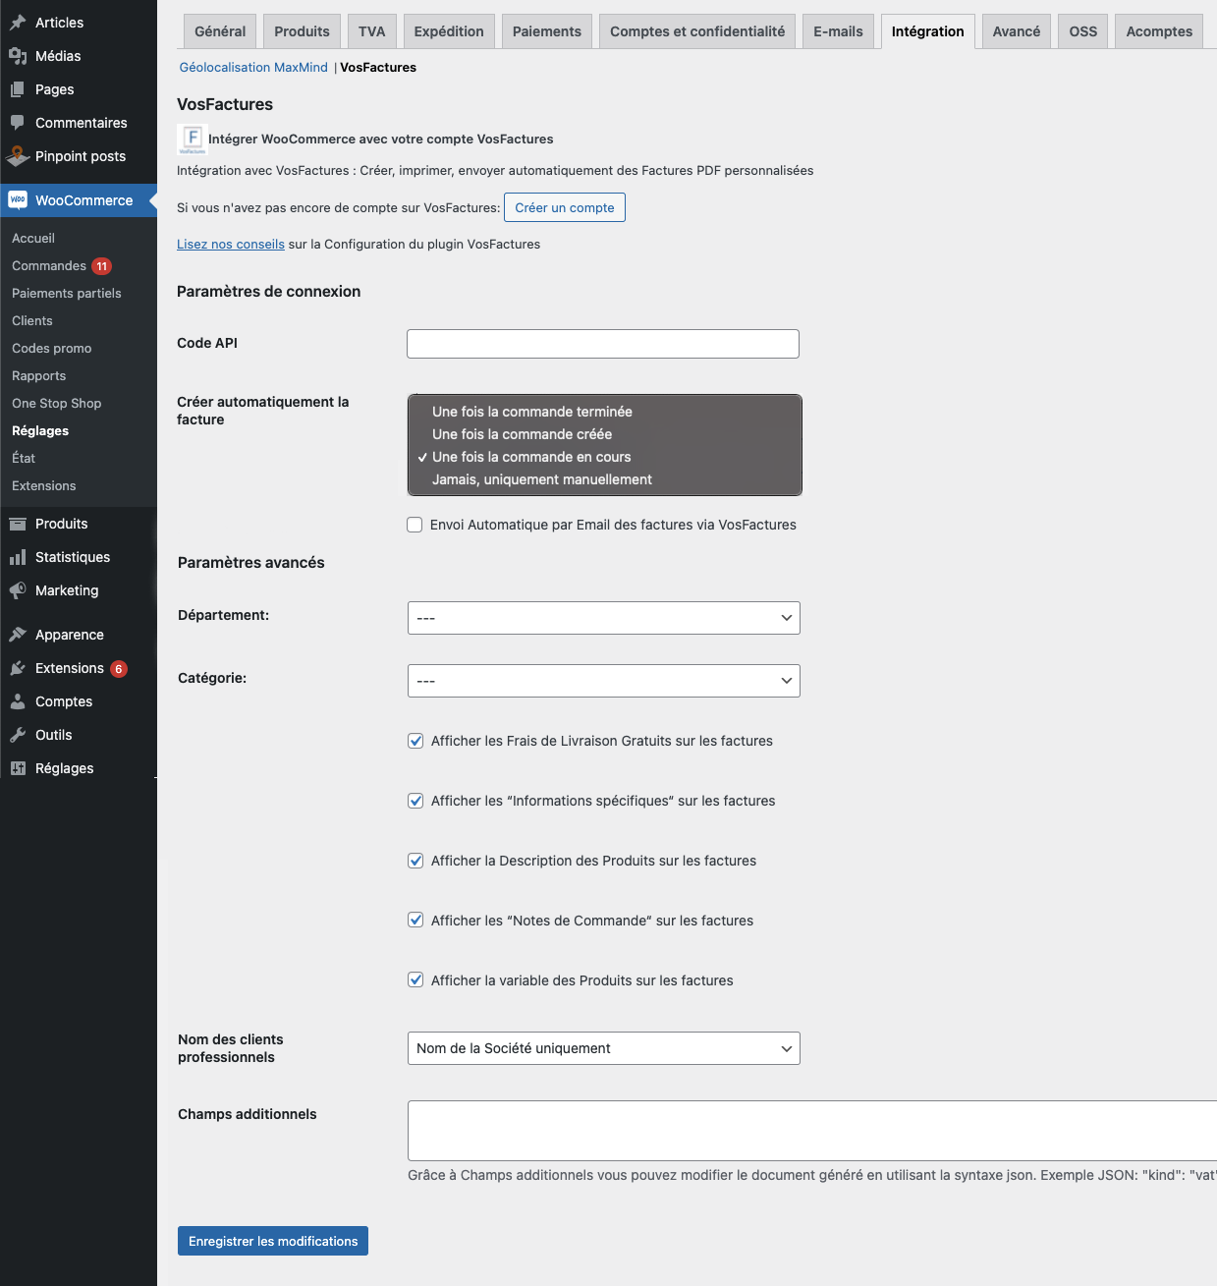Open the E-mails settings tab
The width and height of the screenshot is (1217, 1286).
tap(837, 30)
